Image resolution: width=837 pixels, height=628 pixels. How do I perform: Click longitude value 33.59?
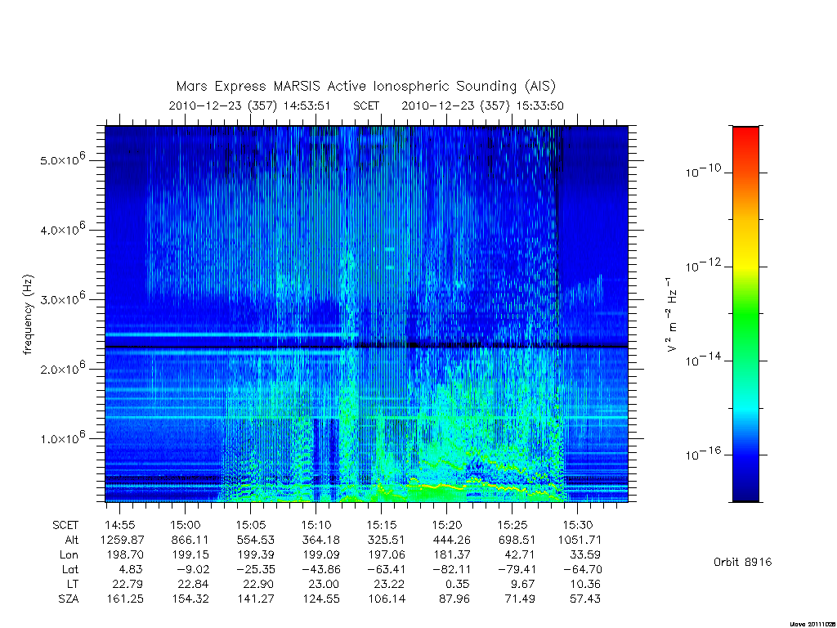pyautogui.click(x=585, y=555)
